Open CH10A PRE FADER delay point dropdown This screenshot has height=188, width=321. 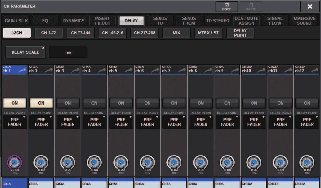pos(254,122)
